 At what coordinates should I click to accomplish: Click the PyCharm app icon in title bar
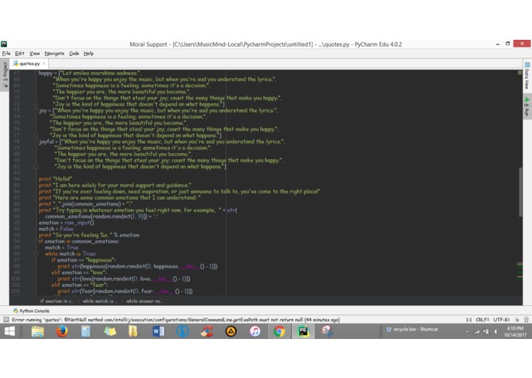pos(4,44)
